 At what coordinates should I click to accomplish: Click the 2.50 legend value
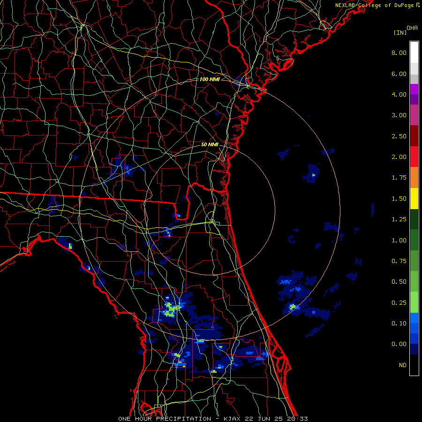click(399, 136)
